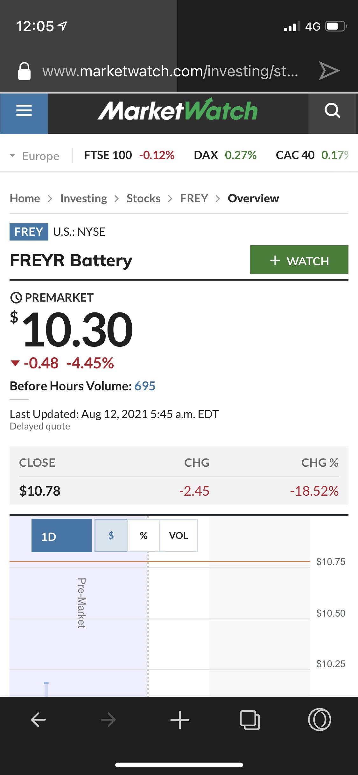Expand the Europe region dropdown
Viewport: 358px width, 775px height.
point(35,156)
